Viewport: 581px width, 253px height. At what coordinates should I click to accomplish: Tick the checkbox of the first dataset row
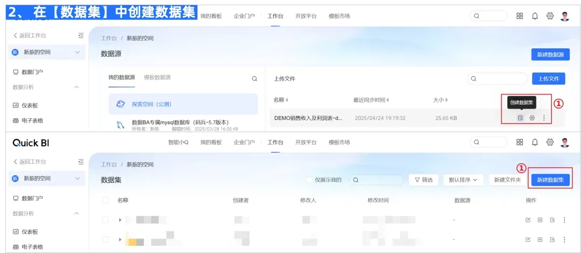tap(105, 220)
